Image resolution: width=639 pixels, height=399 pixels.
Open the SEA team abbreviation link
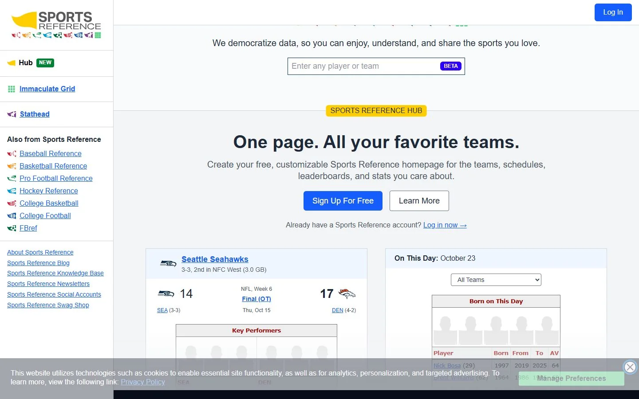click(162, 310)
